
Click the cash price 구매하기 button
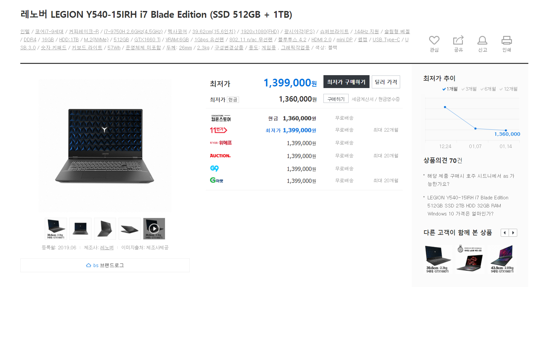[336, 99]
